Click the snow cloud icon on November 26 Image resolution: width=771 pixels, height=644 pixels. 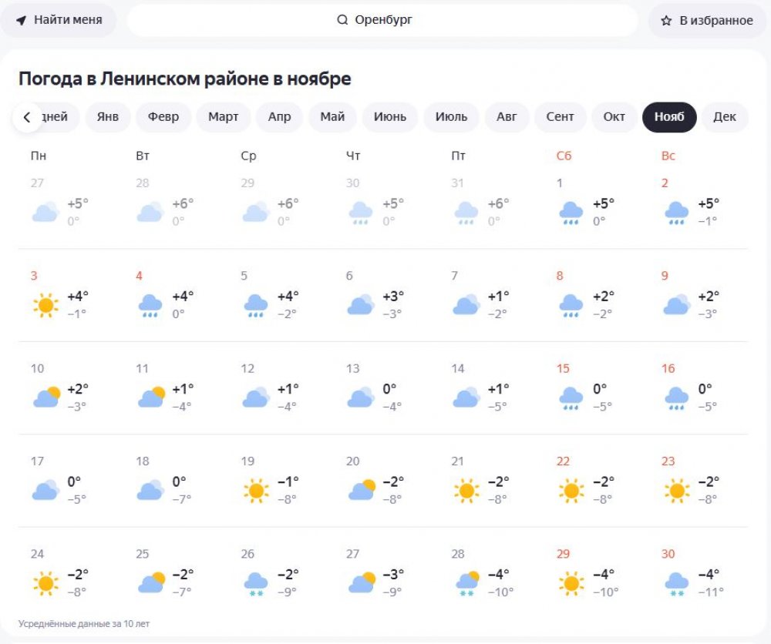[256, 584]
